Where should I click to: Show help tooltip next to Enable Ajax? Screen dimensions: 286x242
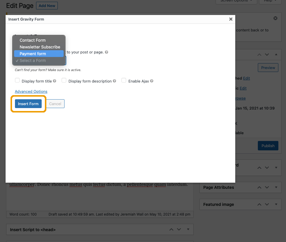[152, 81]
